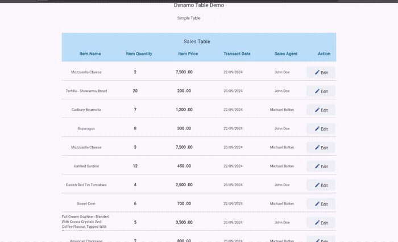The image size is (398, 242).
Task: Click the Cadbury Bournvita item name
Action: [86, 110]
